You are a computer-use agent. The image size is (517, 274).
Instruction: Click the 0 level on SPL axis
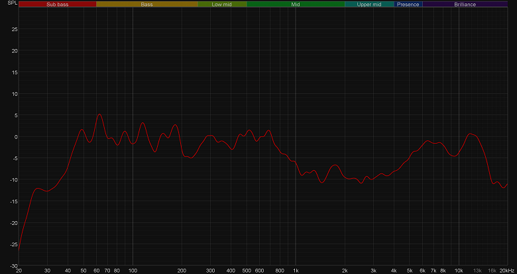(16, 137)
